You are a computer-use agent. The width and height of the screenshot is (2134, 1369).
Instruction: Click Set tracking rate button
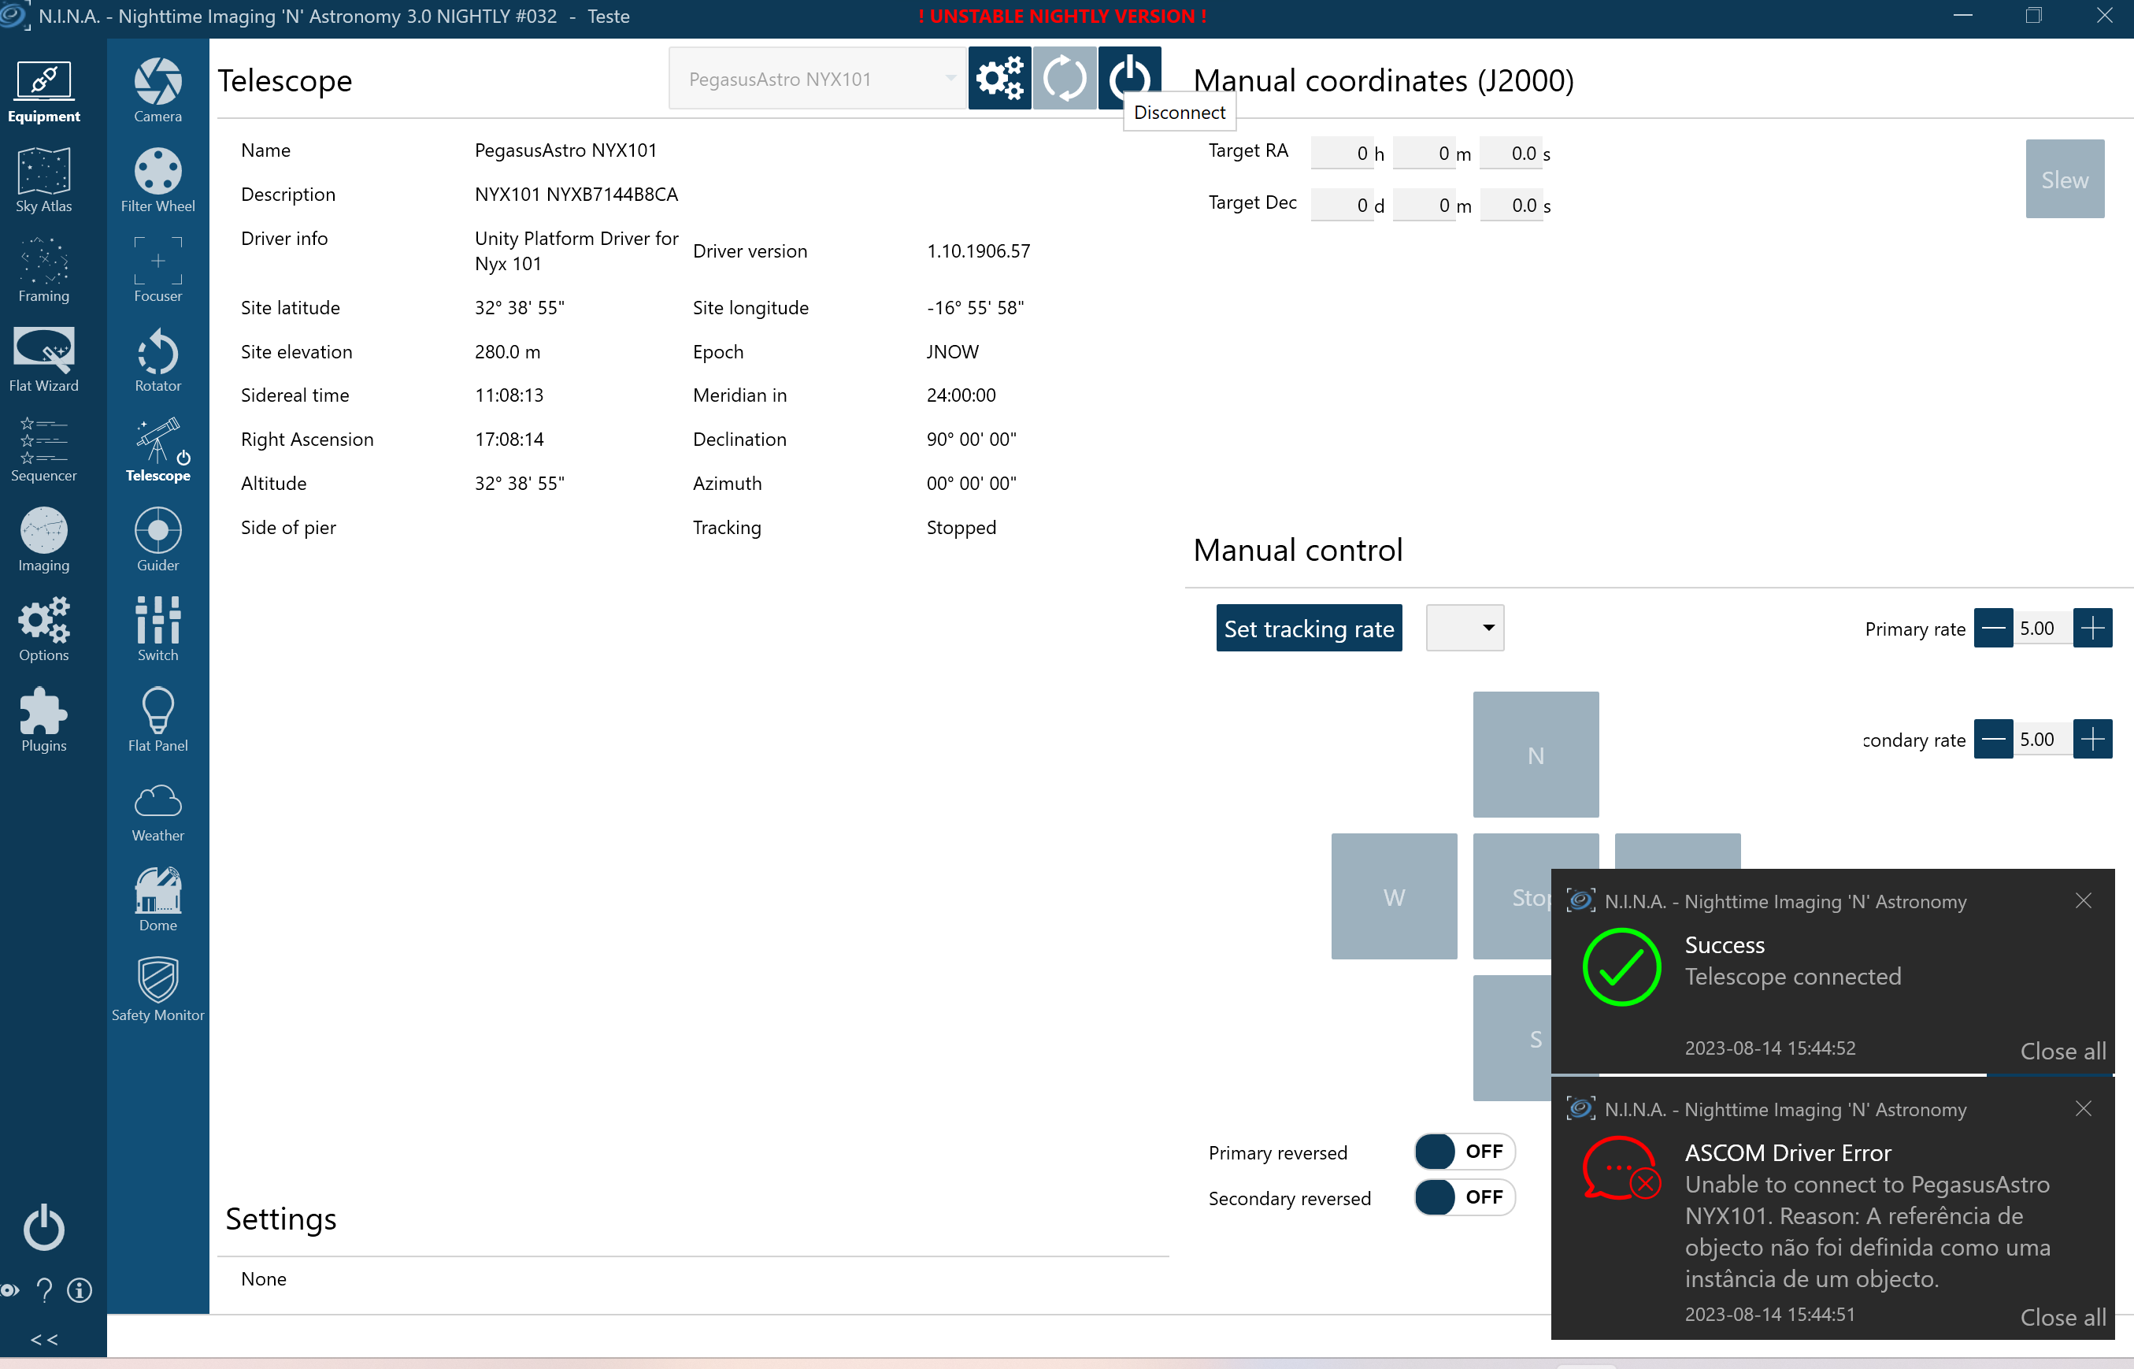(1309, 629)
